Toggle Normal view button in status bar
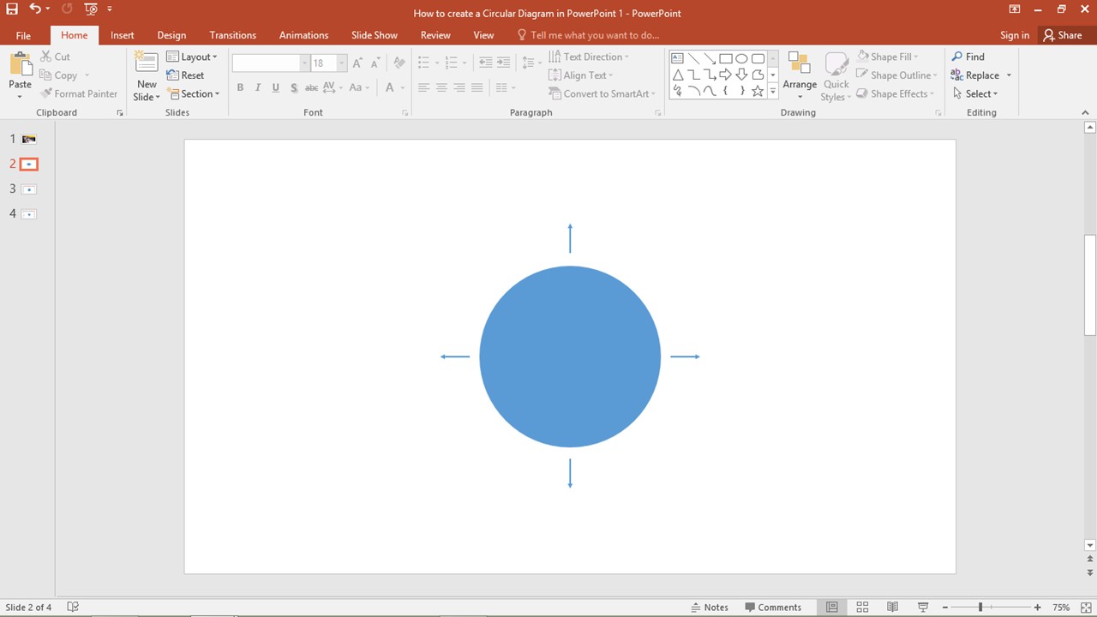 pyautogui.click(x=831, y=607)
